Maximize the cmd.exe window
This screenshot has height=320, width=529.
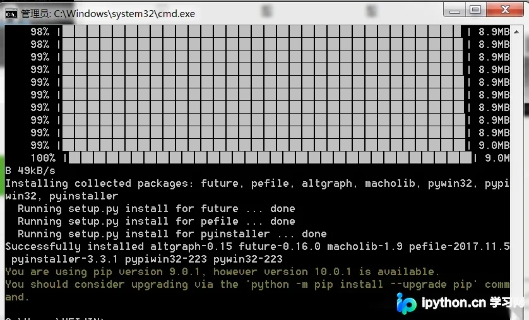[476, 10]
